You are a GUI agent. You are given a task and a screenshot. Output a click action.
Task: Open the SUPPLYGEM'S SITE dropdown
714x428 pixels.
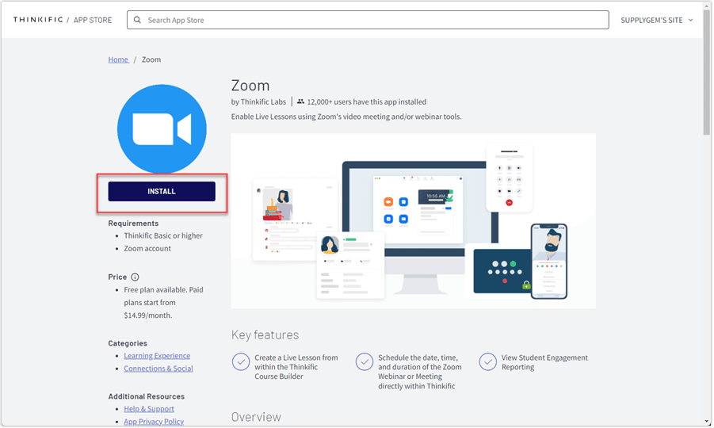[x=657, y=20]
